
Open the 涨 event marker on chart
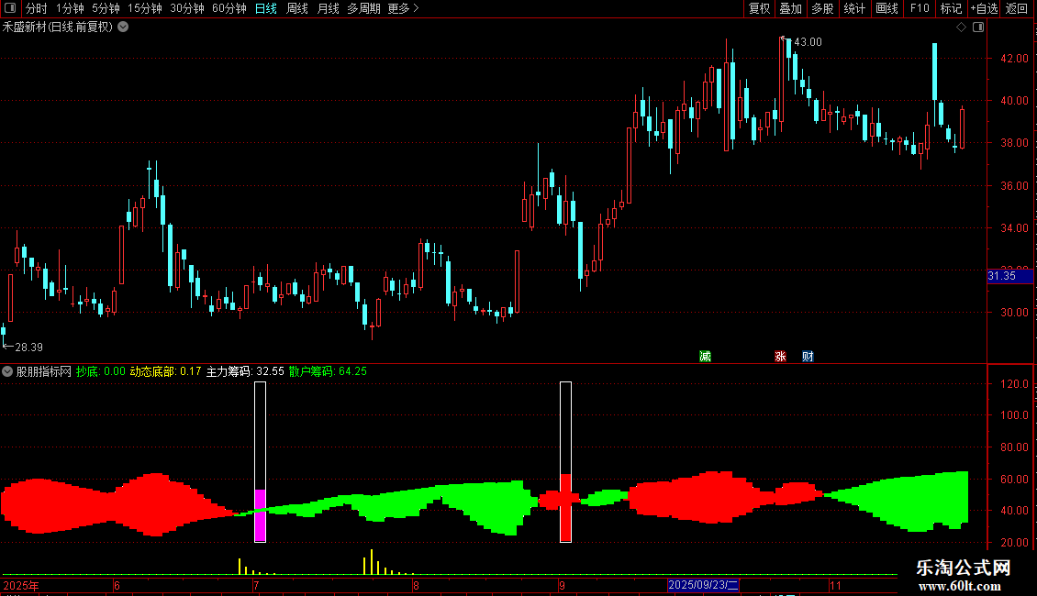[x=780, y=356]
